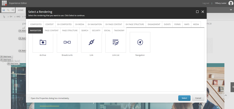234x109 pixels.
Task: Expand the ribbon with the top-right chevron
Action: pos(231,10)
